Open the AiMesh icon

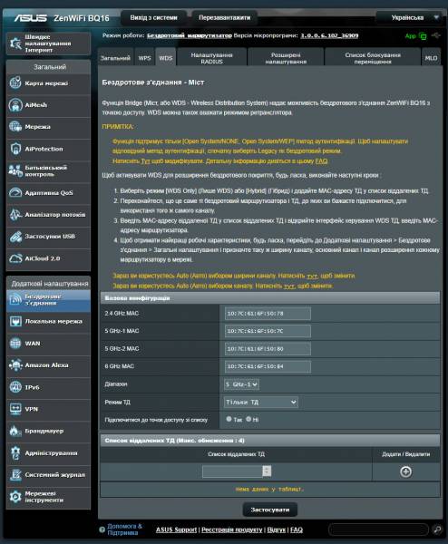15,105
